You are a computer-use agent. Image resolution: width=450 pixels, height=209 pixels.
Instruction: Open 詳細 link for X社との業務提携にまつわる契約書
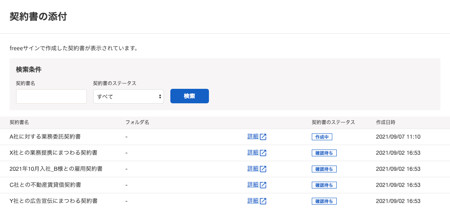coord(253,153)
